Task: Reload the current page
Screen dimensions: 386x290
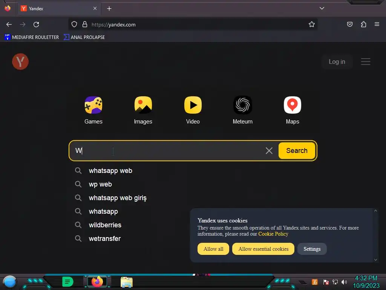Action: point(36,25)
